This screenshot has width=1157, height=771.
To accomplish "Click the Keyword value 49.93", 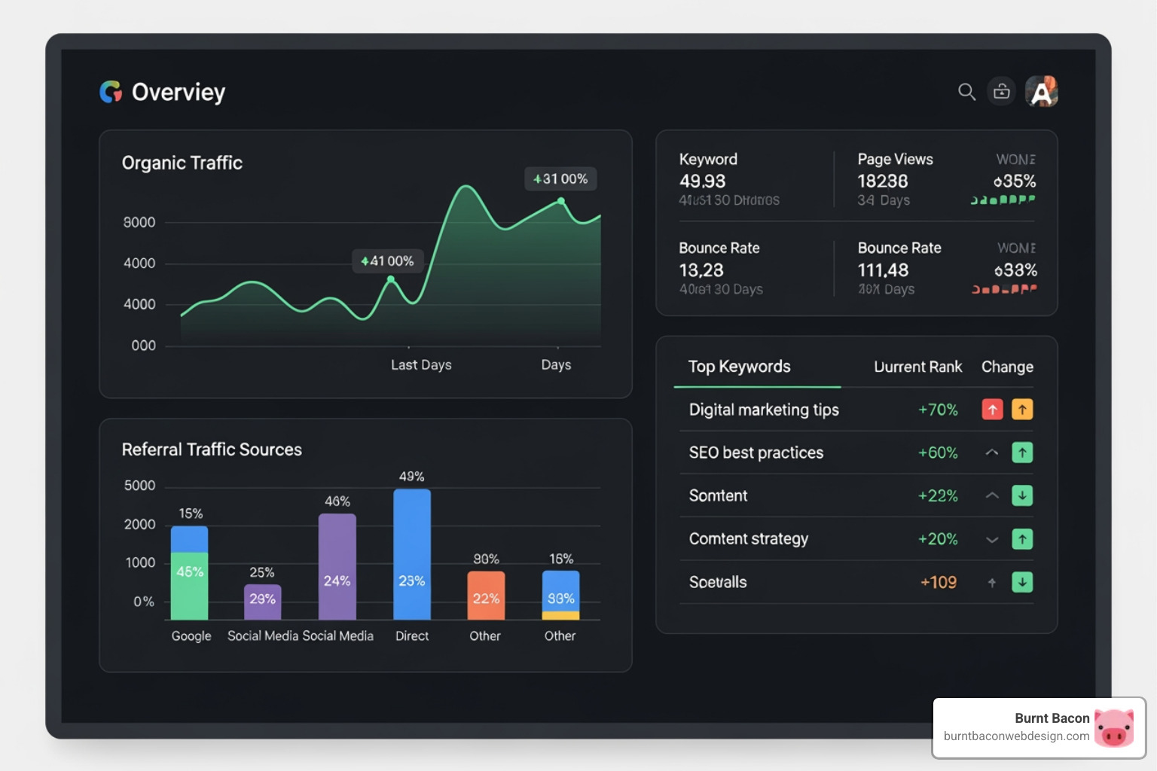I will click(x=702, y=181).
